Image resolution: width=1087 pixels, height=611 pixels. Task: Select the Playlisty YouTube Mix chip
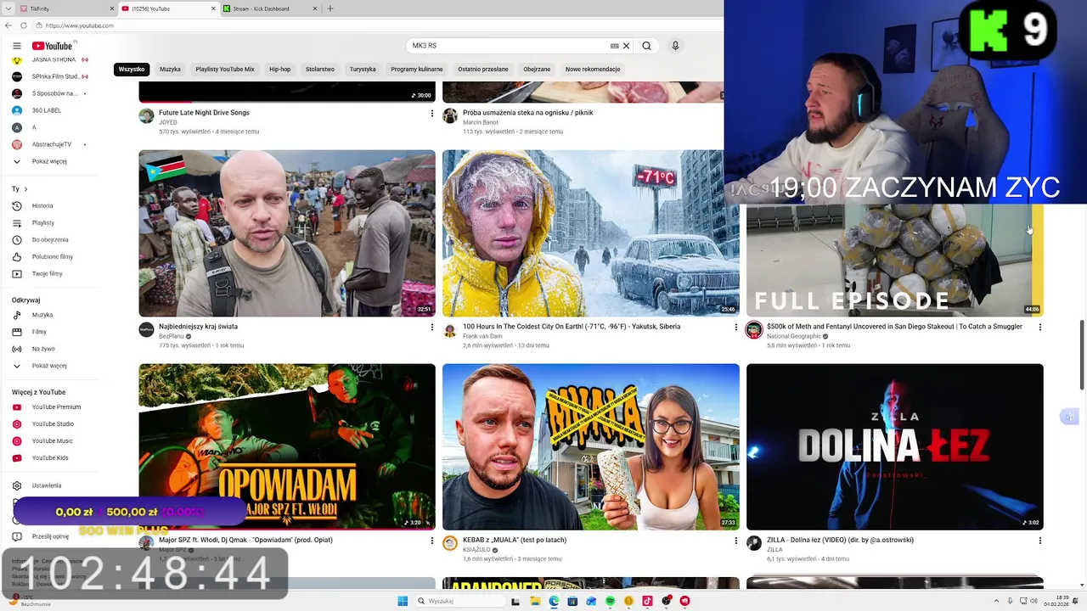(225, 70)
